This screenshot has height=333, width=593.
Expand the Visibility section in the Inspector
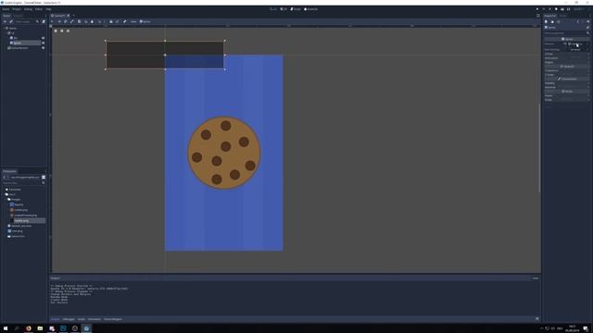coord(566,83)
